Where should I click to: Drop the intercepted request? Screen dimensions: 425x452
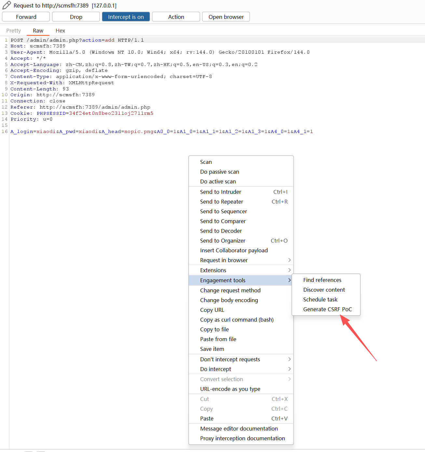(x=76, y=17)
